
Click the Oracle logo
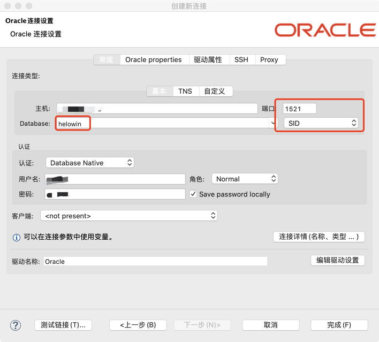[x=325, y=30]
